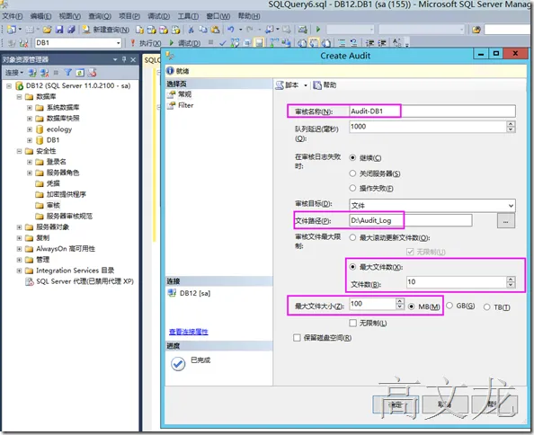Click the Undo arrow icon
Image resolution: width=534 pixels, height=435 pixels.
pos(231,30)
